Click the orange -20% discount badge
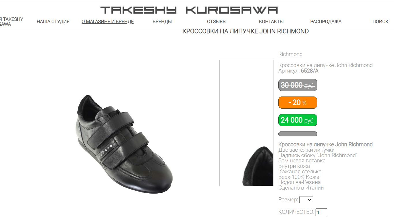The width and height of the screenshot is (394, 219). pyautogui.click(x=298, y=103)
